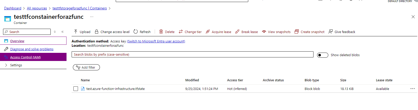Click the Overview icon in sidebar
The image size is (418, 110).
pos(6,41)
